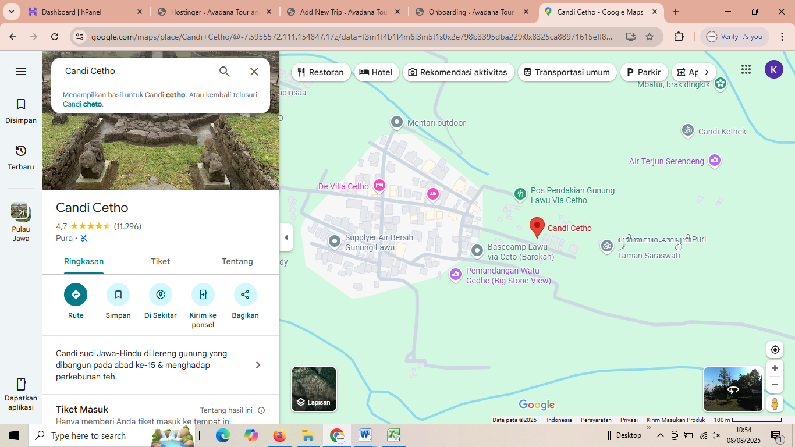Image resolution: width=795 pixels, height=447 pixels.
Task: Click the Kirim ke ponsel icon
Action: coord(203,295)
